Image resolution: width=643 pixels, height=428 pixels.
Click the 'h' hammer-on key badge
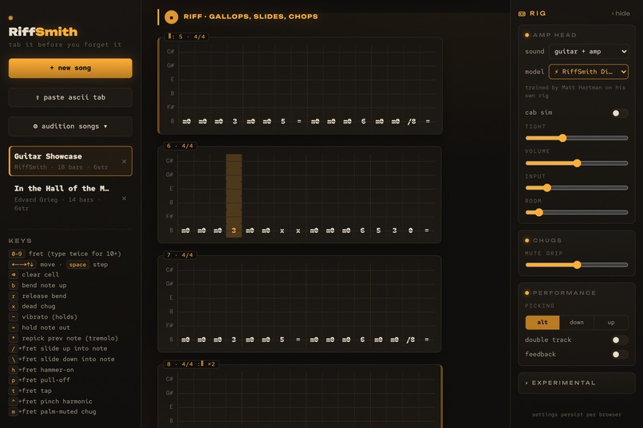14,370
